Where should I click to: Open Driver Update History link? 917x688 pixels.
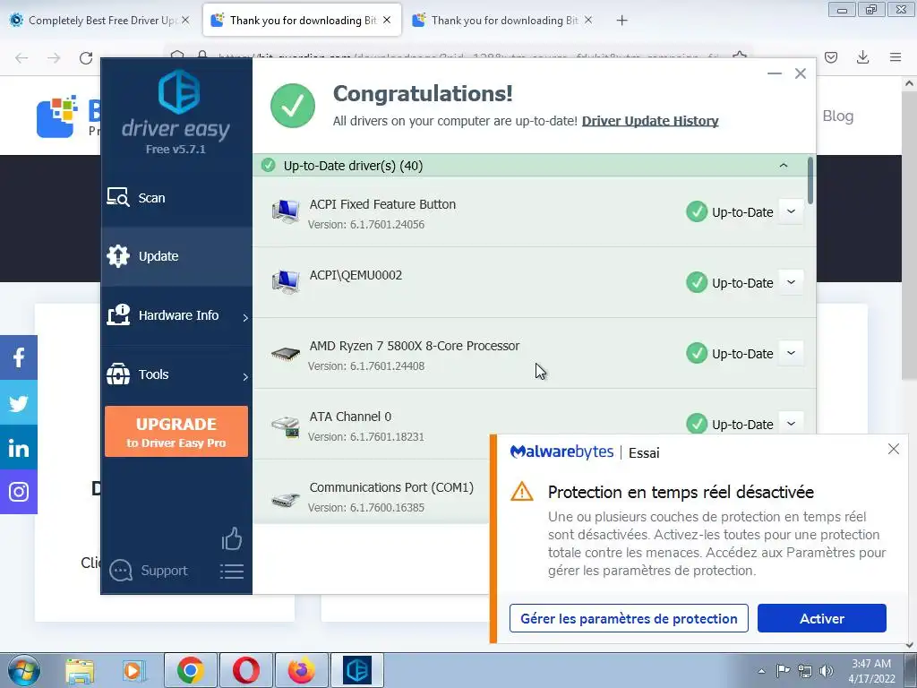click(x=650, y=121)
